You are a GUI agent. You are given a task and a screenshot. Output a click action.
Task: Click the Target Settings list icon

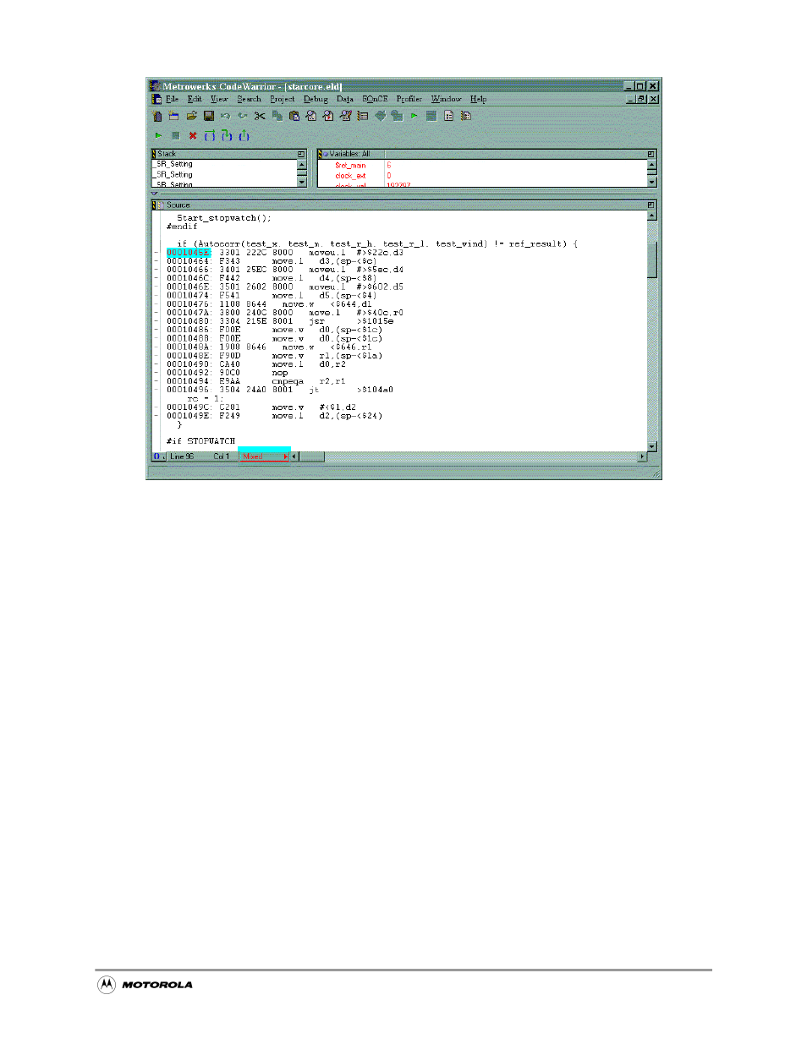point(363,116)
